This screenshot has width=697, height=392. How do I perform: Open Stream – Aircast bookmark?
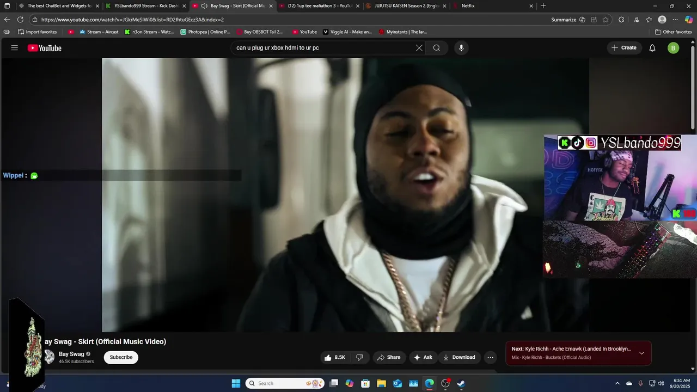(x=99, y=32)
